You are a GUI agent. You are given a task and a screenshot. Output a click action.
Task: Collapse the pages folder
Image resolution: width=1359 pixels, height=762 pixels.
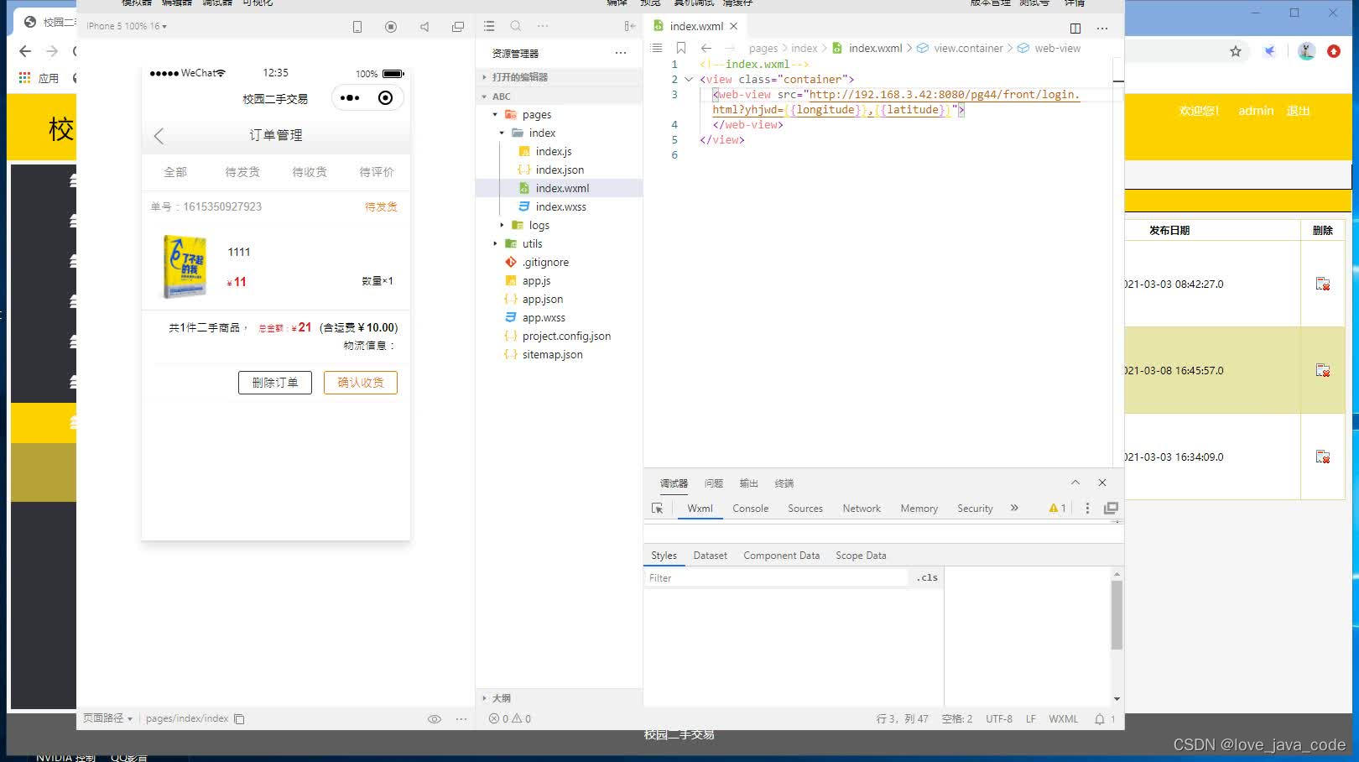495,115
